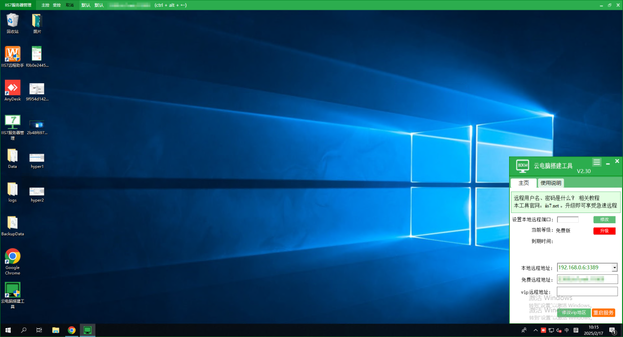The height and width of the screenshot is (337, 623).
Task: Switch to Chrome in the taskbar
Action: click(x=72, y=330)
